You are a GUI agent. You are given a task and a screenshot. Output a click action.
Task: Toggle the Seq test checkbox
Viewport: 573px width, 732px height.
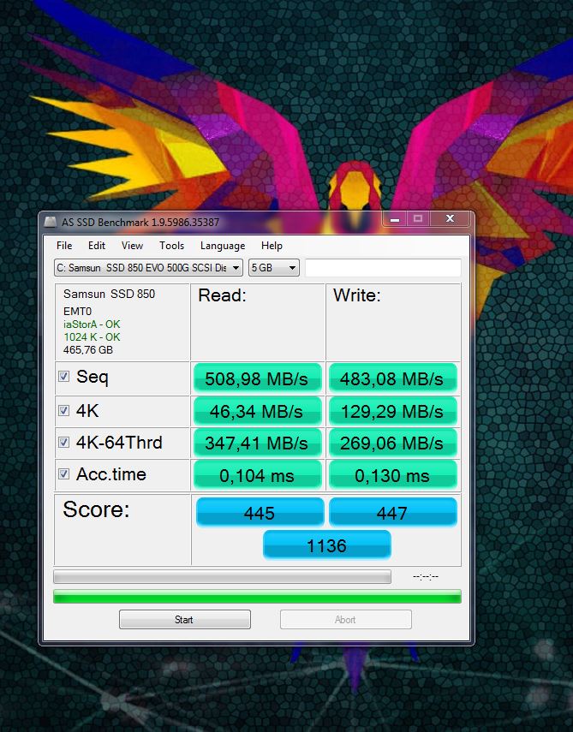(64, 377)
